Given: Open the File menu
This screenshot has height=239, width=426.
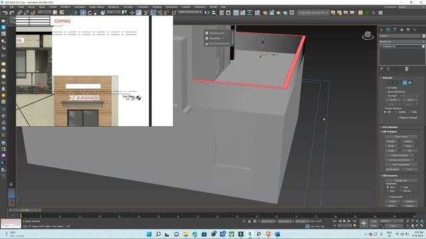Looking at the screenshot, I should (x=3, y=7).
